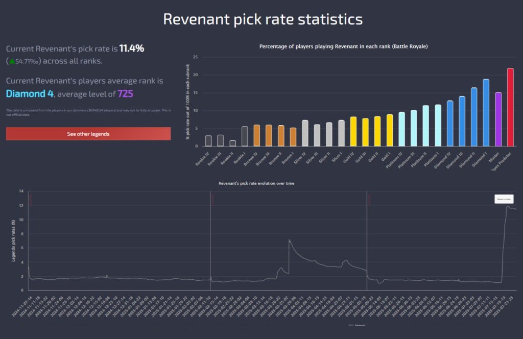The height and width of the screenshot is (339, 523).
Task: Click the Bronze IV bar
Action: 256,135
